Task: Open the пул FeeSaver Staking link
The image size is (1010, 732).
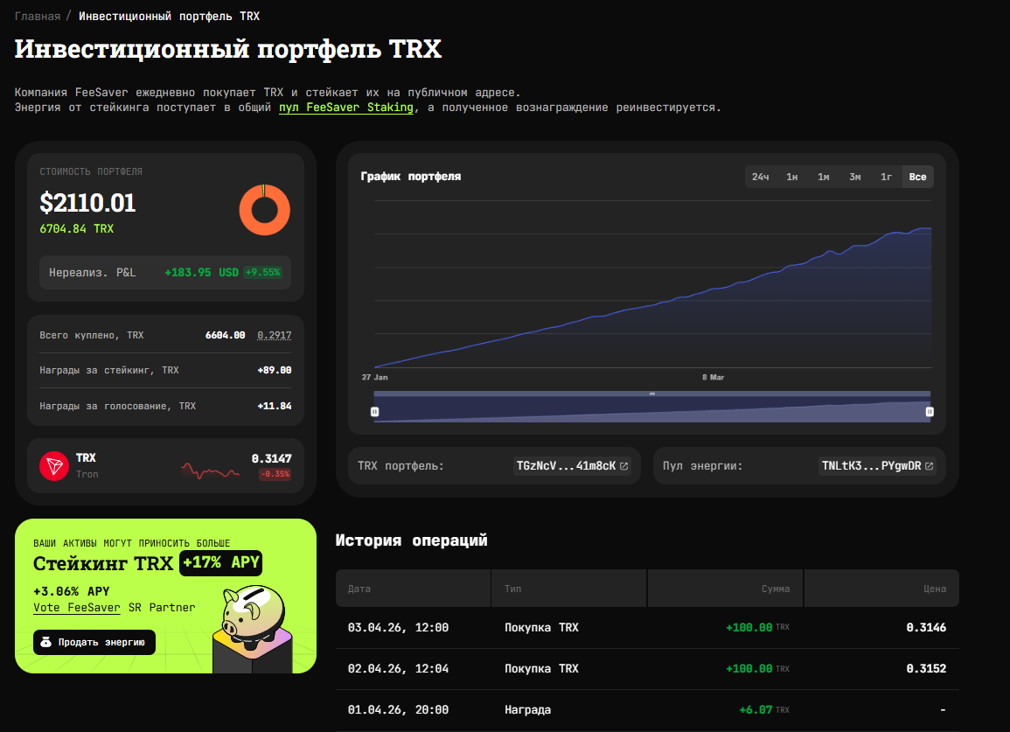Action: tap(345, 108)
